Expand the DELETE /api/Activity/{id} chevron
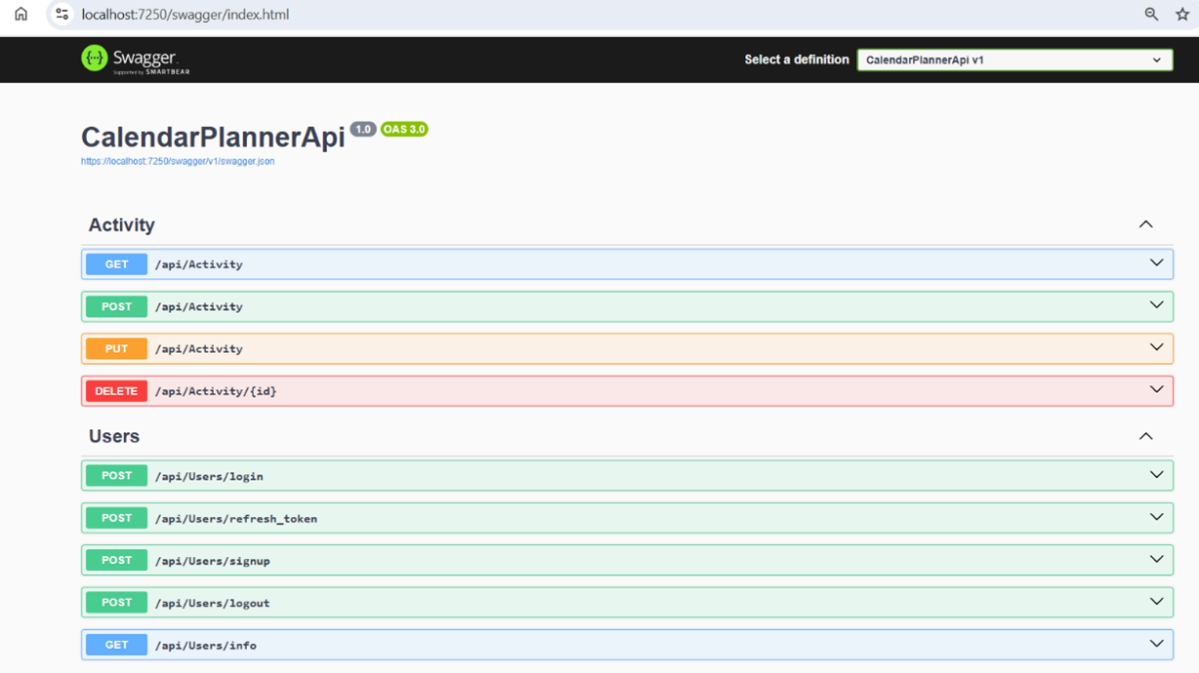 (1156, 390)
